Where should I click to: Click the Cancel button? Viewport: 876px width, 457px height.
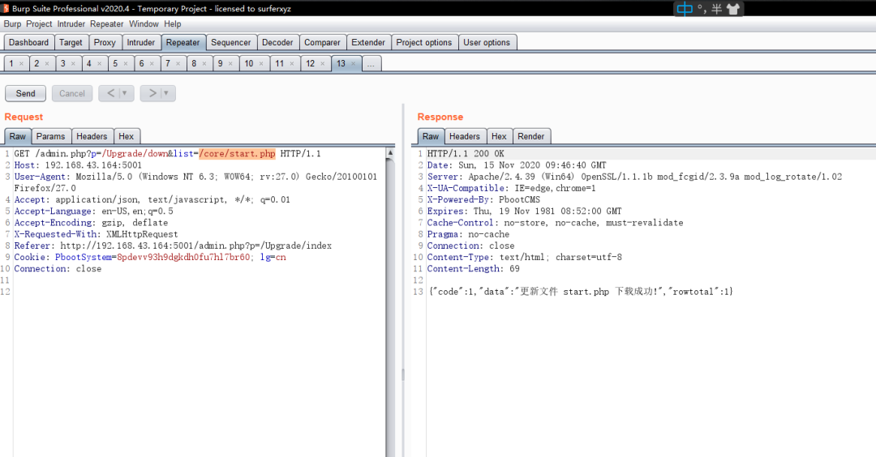coord(71,93)
